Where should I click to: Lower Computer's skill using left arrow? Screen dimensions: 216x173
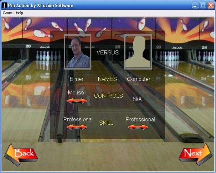[131, 127]
